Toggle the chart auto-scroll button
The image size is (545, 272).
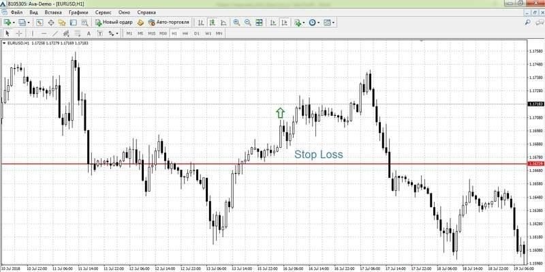273,22
